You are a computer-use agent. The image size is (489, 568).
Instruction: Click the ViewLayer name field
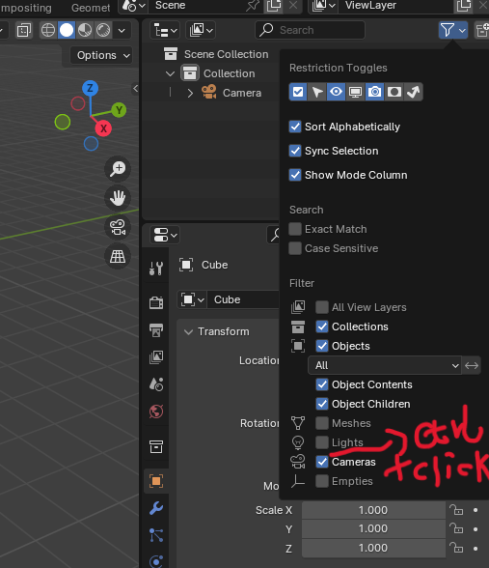click(395, 6)
